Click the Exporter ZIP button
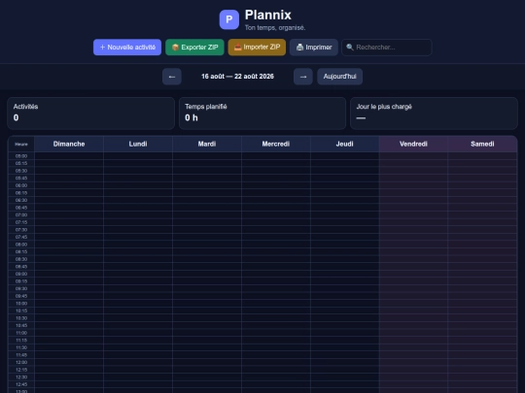Screen dimensions: 525x393 [194, 48]
